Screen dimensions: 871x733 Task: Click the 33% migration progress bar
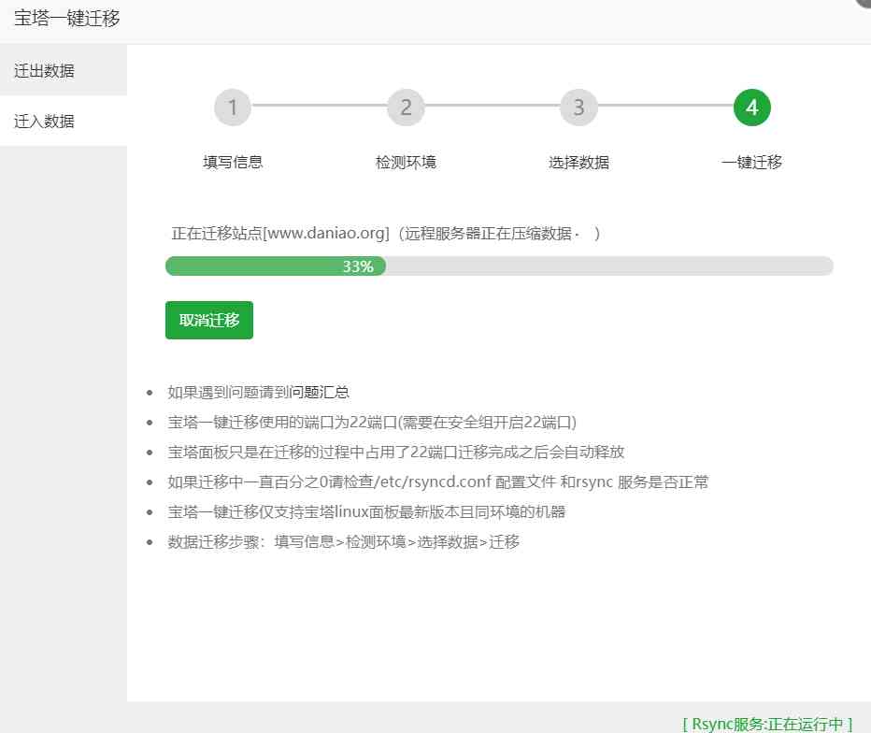point(499,266)
